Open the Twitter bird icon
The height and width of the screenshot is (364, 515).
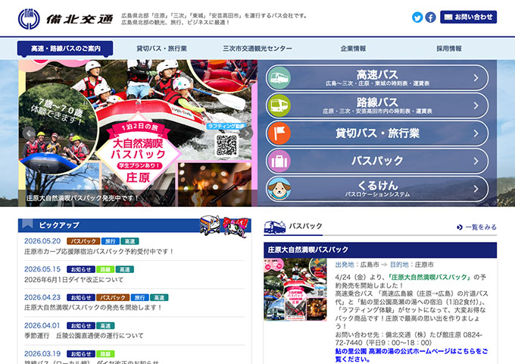417,17
